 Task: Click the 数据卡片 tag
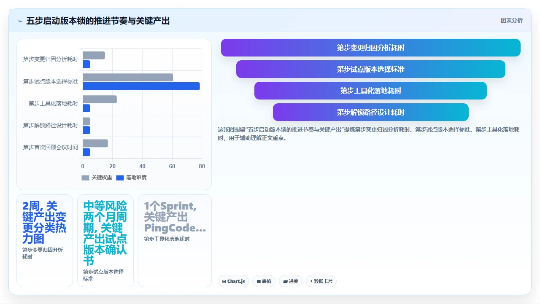(x=321, y=281)
